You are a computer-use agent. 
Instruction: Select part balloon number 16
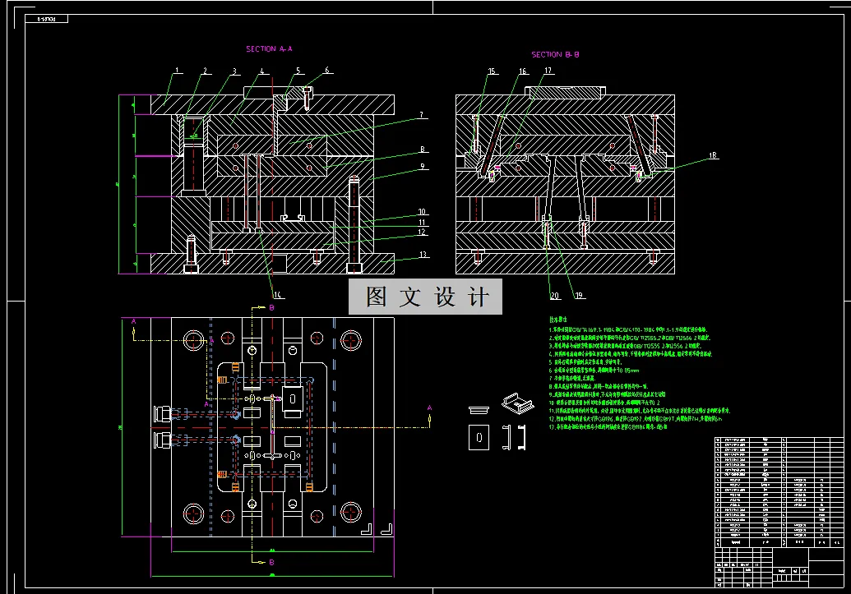tap(523, 71)
